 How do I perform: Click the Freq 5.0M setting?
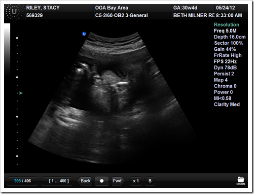[x=225, y=31]
